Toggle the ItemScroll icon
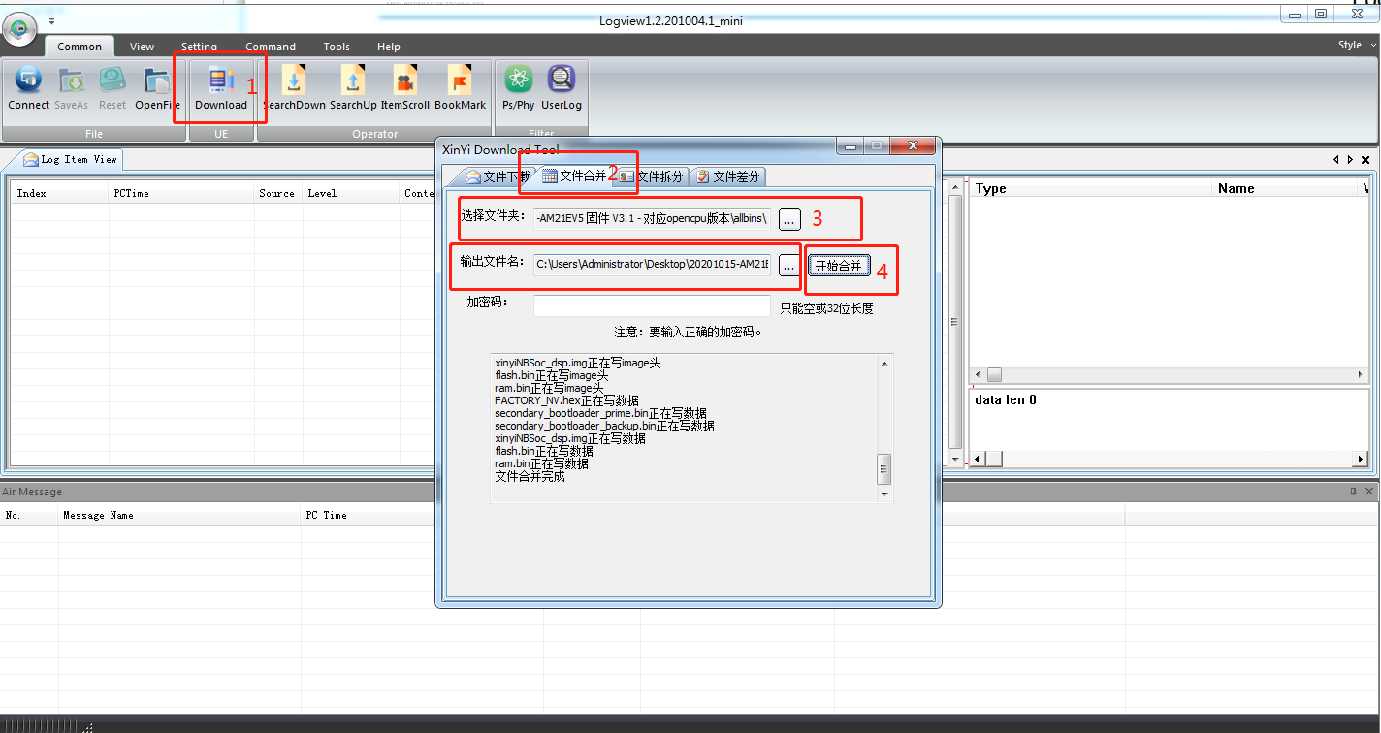This screenshot has height=733, width=1381. tap(405, 88)
